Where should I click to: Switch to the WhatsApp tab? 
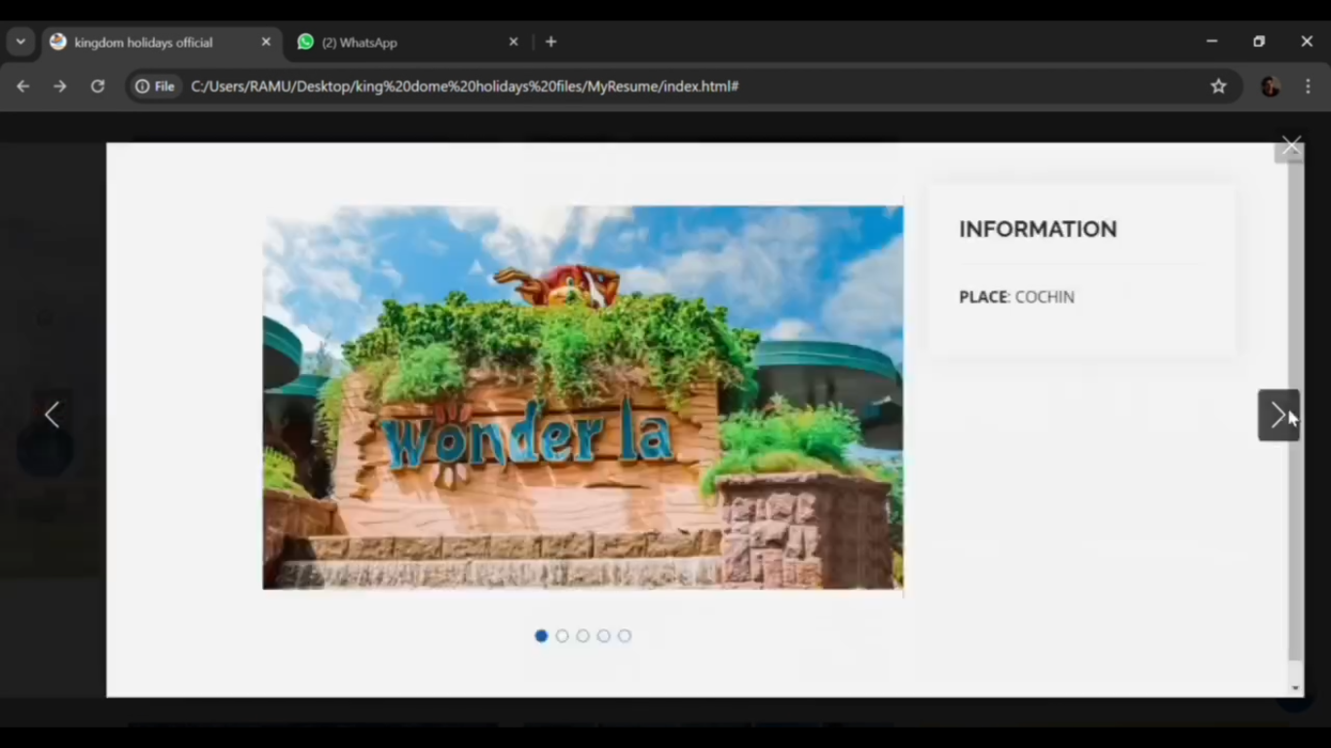coord(409,42)
